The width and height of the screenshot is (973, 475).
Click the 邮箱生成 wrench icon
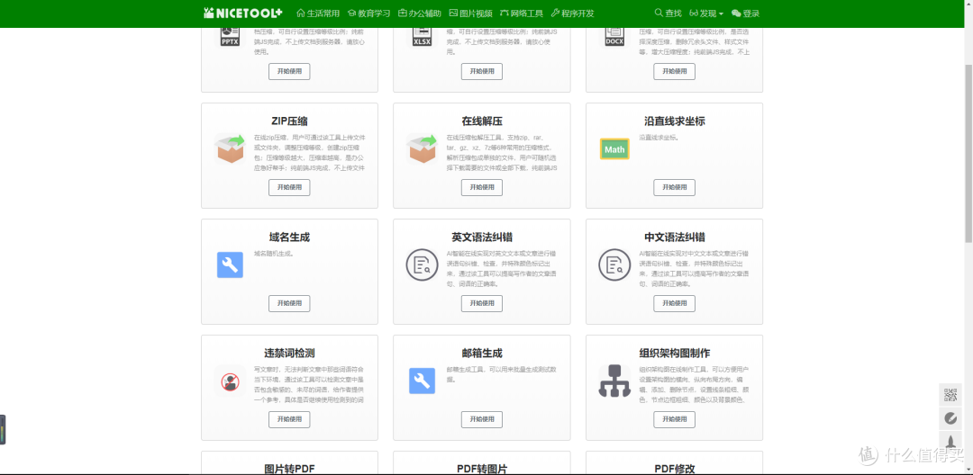tap(422, 381)
